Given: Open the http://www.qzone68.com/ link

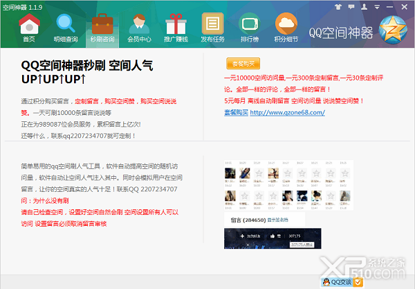Looking at the screenshot, I should point(288,112).
